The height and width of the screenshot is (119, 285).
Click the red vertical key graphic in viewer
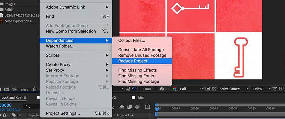241,57
